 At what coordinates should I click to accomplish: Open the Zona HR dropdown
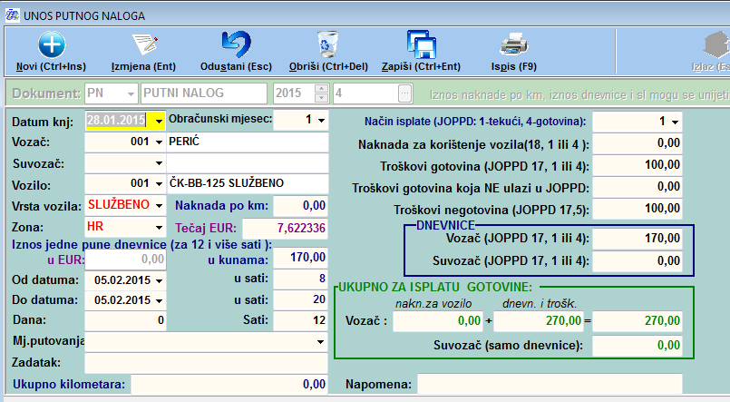[160, 228]
